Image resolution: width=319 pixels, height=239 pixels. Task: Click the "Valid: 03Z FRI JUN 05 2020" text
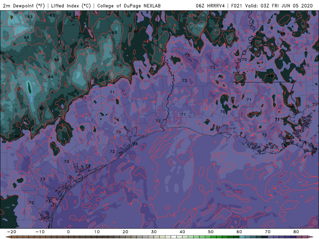pos(279,6)
